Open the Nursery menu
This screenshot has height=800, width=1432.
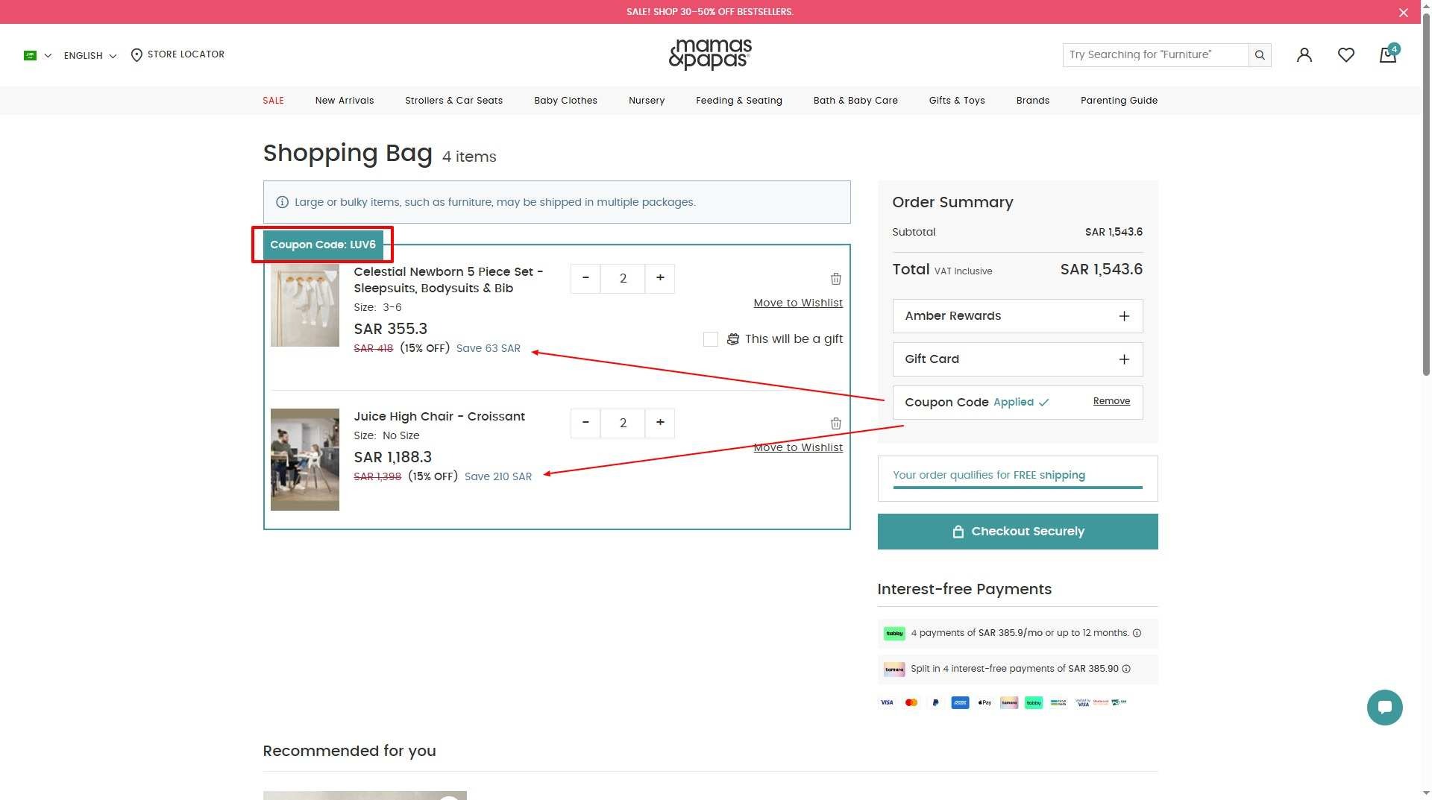click(647, 101)
